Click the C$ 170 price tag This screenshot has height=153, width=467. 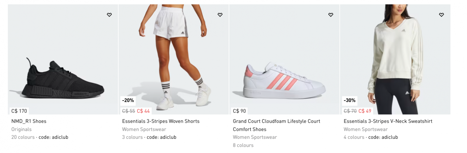point(19,111)
